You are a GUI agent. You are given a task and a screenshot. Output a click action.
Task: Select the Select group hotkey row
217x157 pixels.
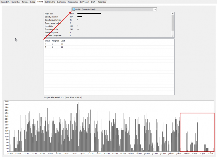pyautogui.click(x=108, y=20)
